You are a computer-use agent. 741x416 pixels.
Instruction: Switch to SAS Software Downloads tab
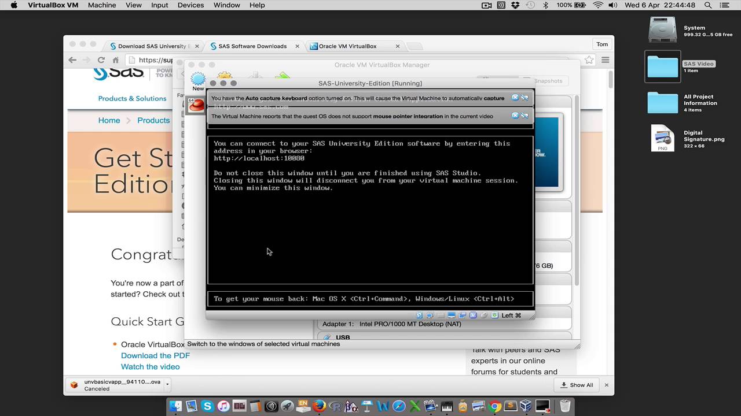point(254,46)
